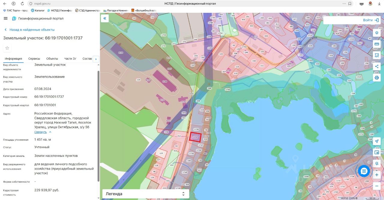Add the land parcel to favorites (star)

pos(7,48)
